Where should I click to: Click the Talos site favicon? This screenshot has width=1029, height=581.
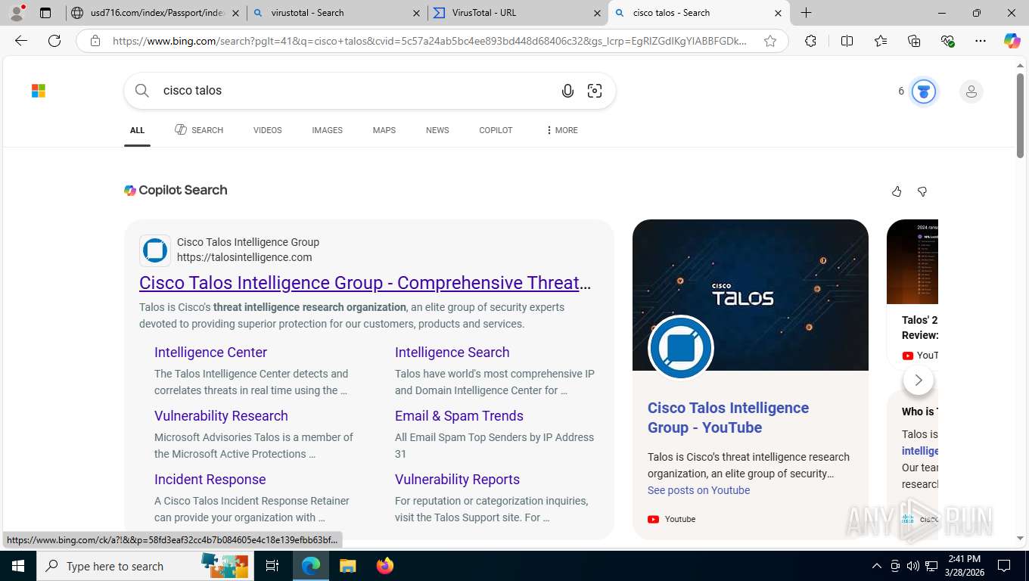tap(155, 250)
